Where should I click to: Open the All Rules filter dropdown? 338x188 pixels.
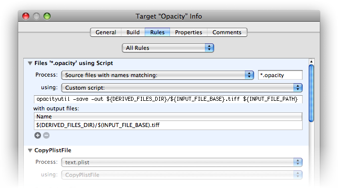167,48
